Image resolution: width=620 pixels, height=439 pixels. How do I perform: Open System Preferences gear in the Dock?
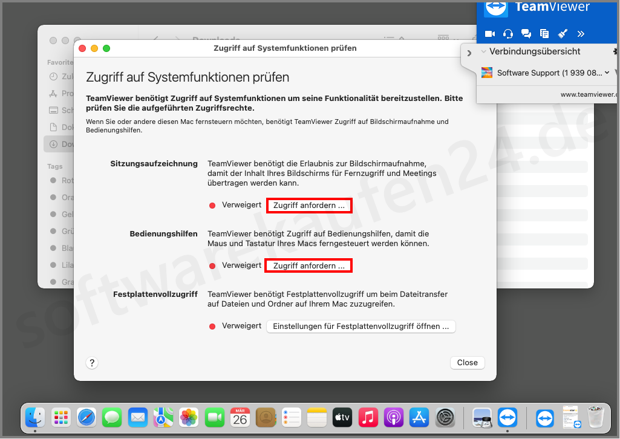coord(445,417)
